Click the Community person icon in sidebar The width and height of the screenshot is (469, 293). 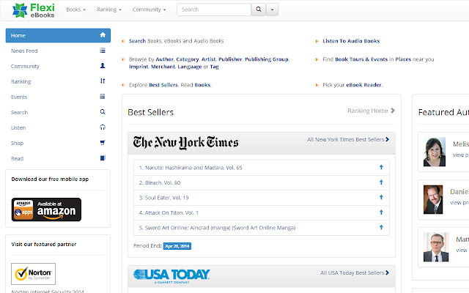point(103,66)
